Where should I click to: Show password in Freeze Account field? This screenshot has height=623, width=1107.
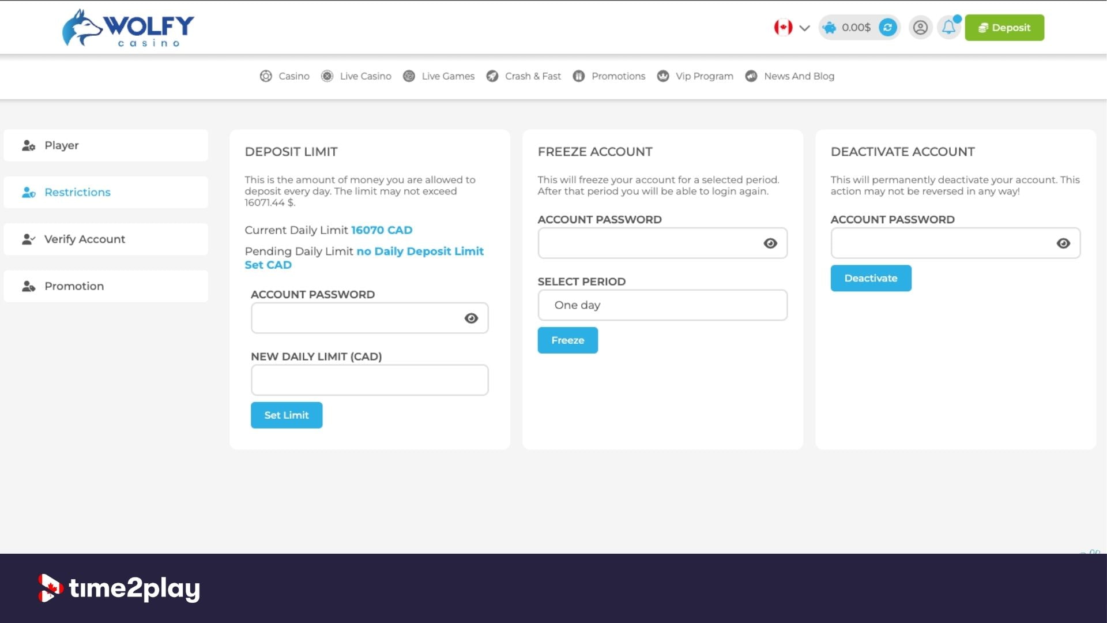click(x=770, y=243)
